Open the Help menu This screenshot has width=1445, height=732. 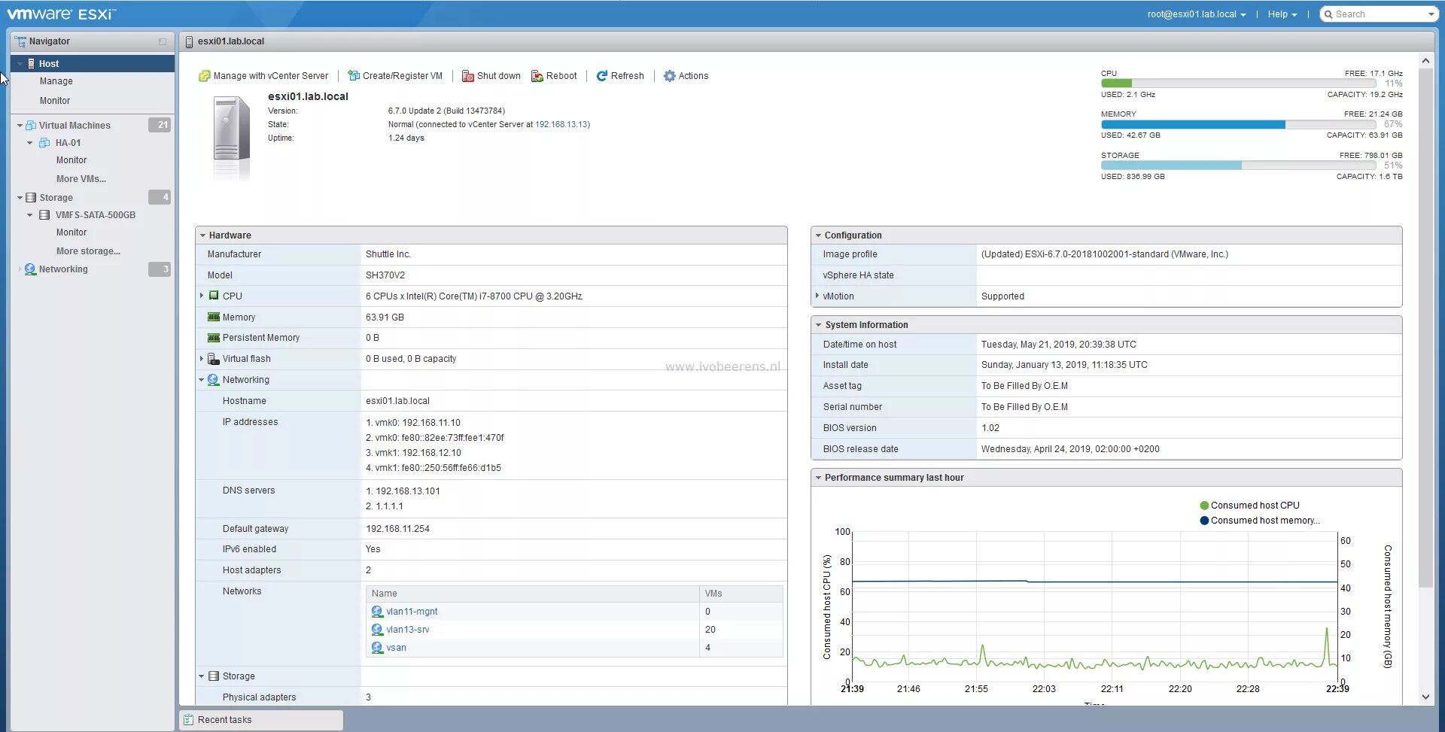[1282, 14]
